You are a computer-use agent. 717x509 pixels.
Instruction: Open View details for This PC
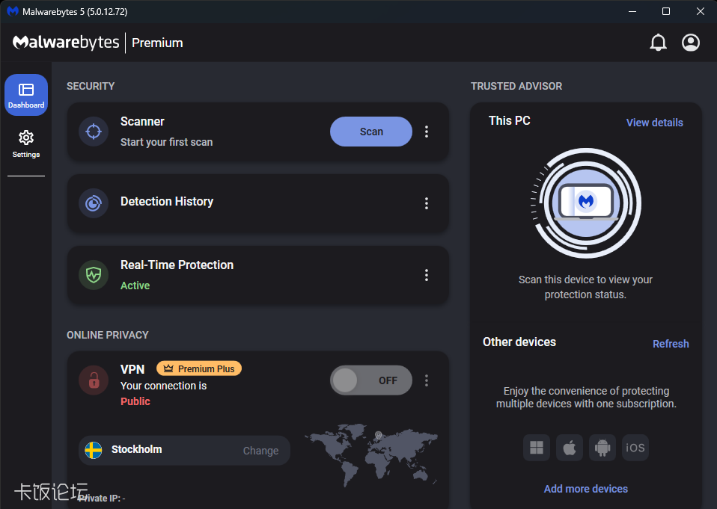(x=654, y=122)
